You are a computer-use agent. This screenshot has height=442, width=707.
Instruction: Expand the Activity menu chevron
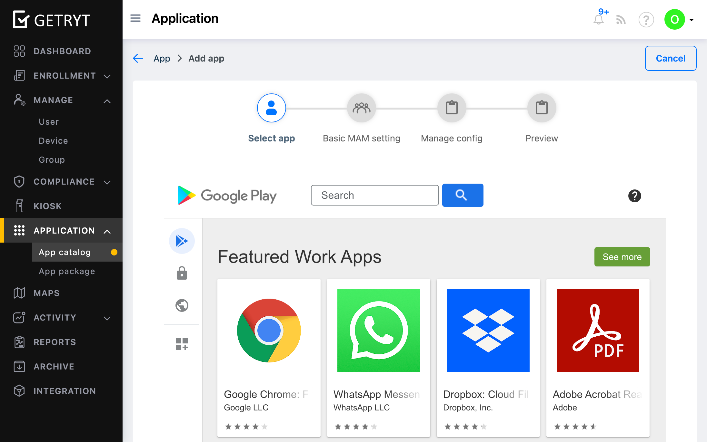[107, 318]
